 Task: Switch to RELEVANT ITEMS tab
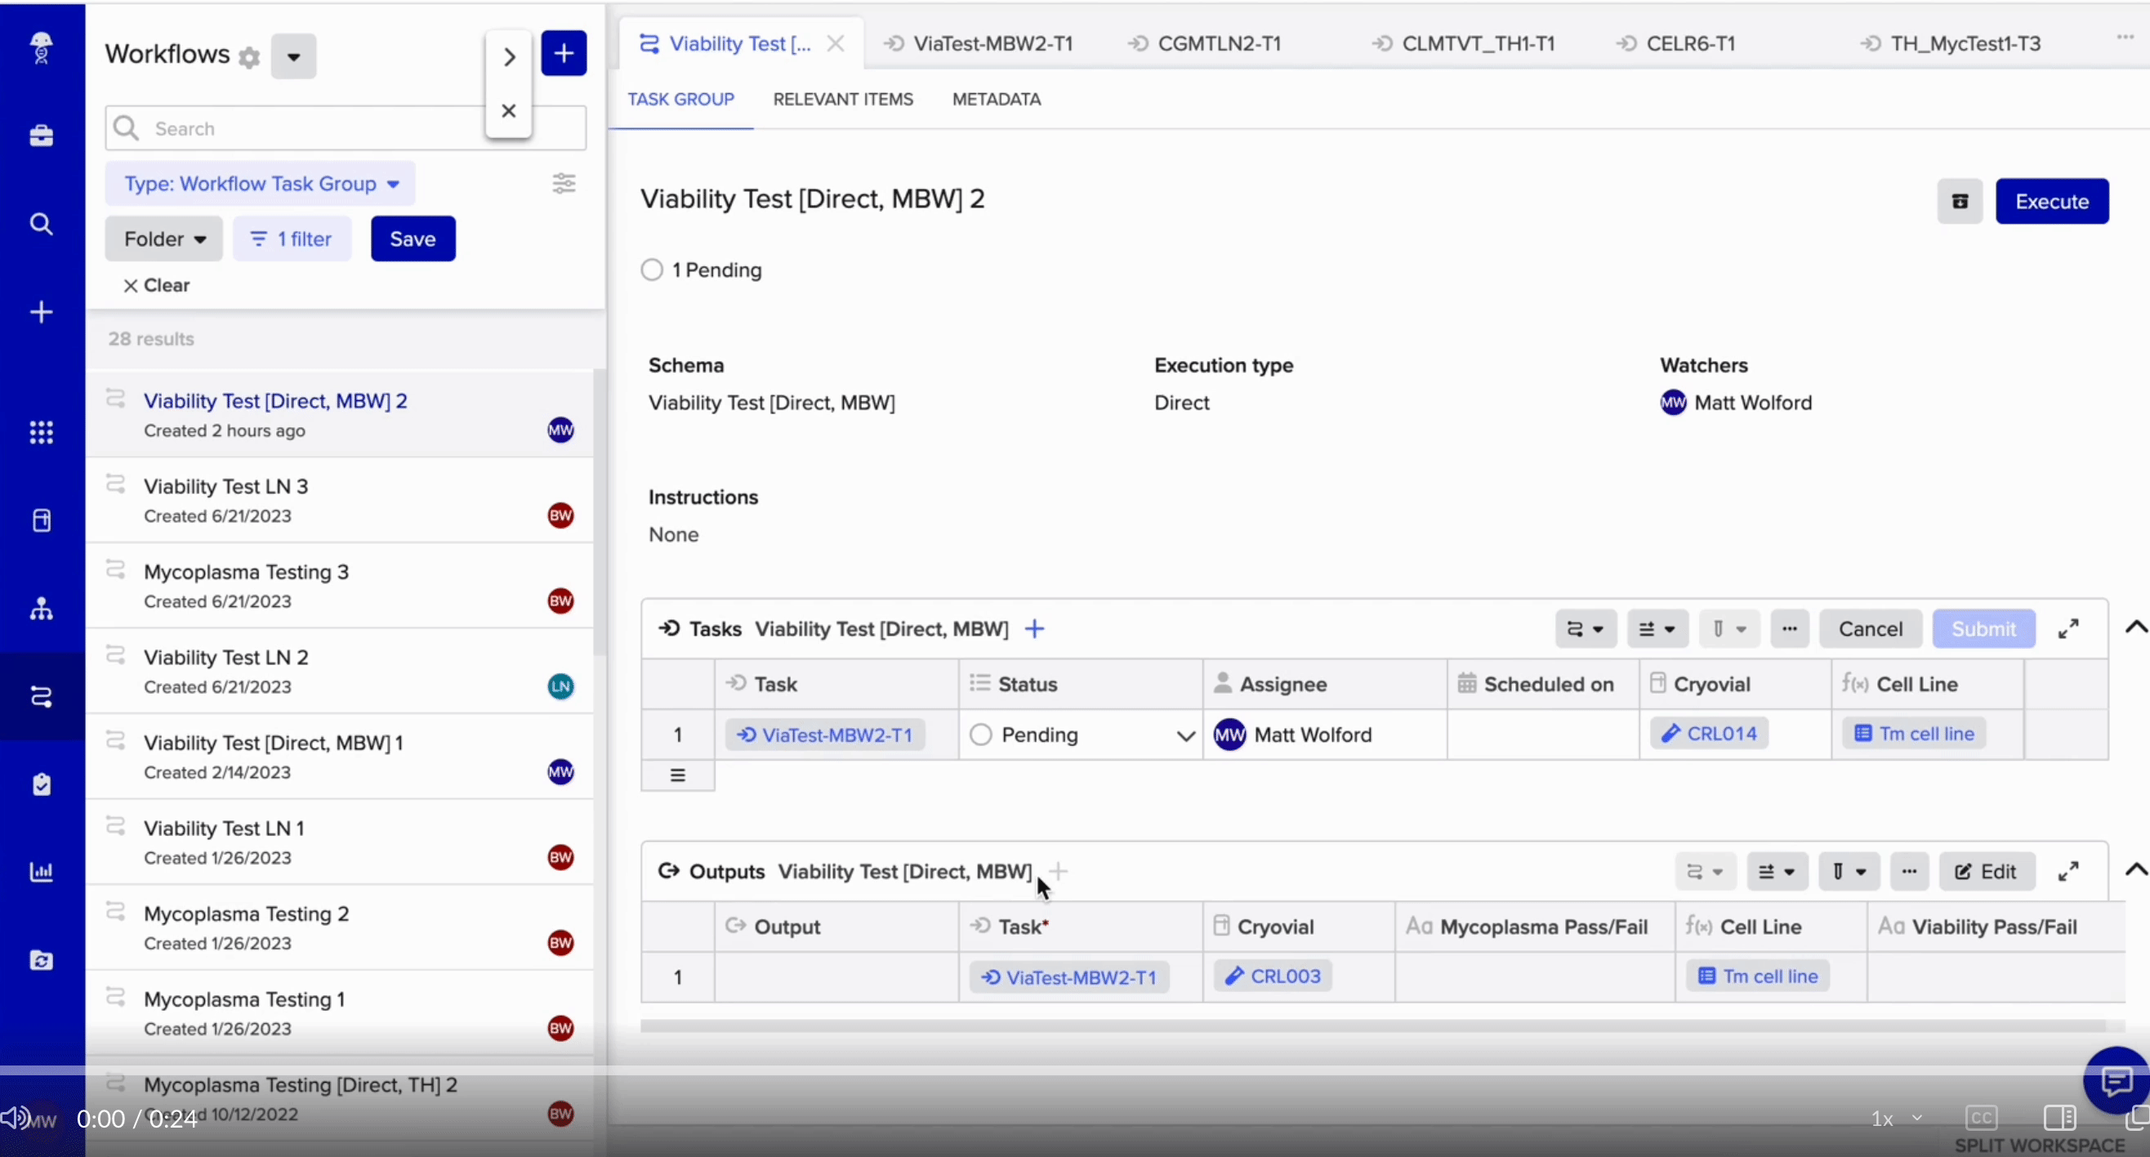coord(843,100)
